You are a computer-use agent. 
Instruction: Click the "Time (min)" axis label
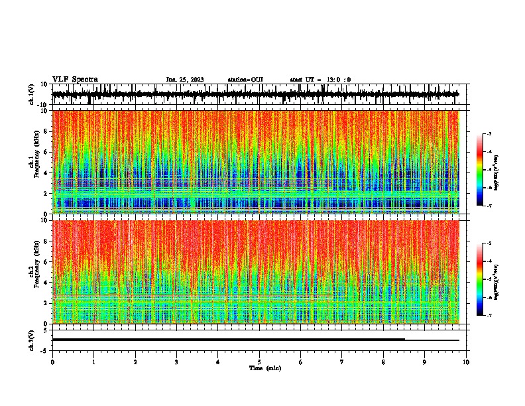tap(265, 368)
